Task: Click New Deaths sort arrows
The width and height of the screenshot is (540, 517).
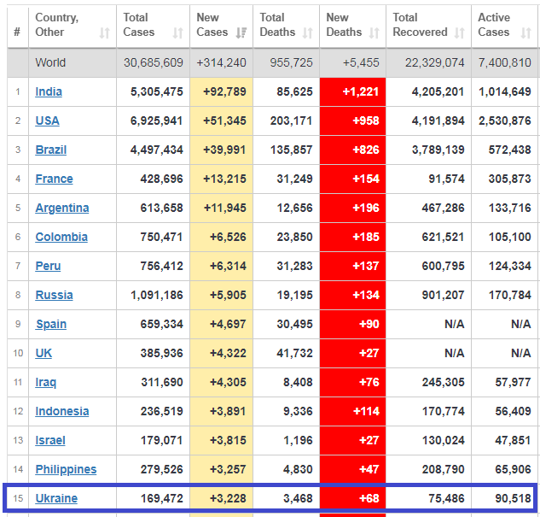Action: point(374,33)
